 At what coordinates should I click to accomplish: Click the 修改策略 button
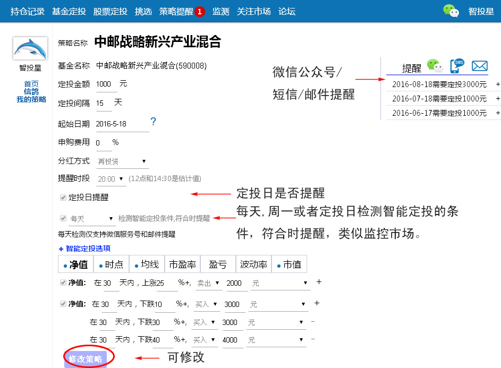click(86, 359)
